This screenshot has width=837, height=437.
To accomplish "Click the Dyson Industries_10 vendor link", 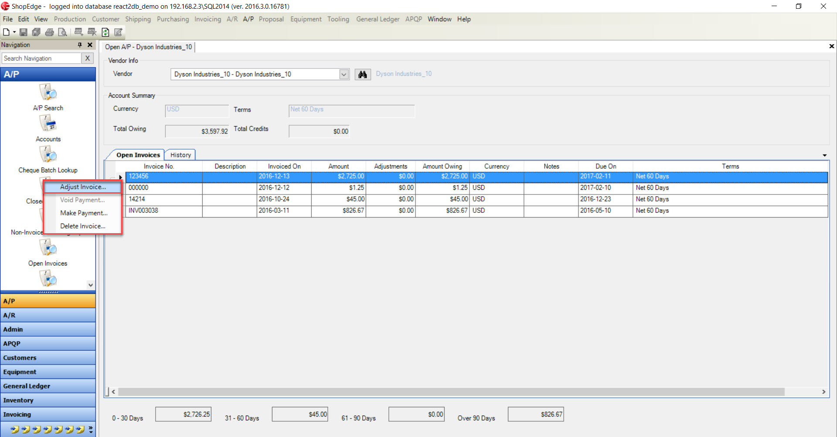I will (404, 74).
